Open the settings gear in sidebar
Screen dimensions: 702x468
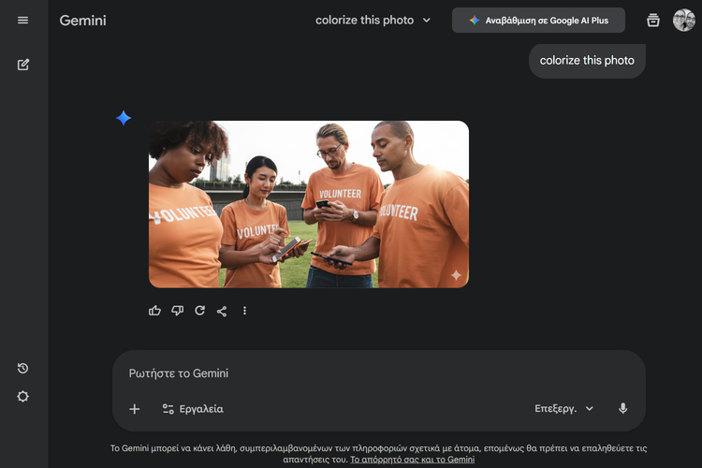tap(23, 396)
